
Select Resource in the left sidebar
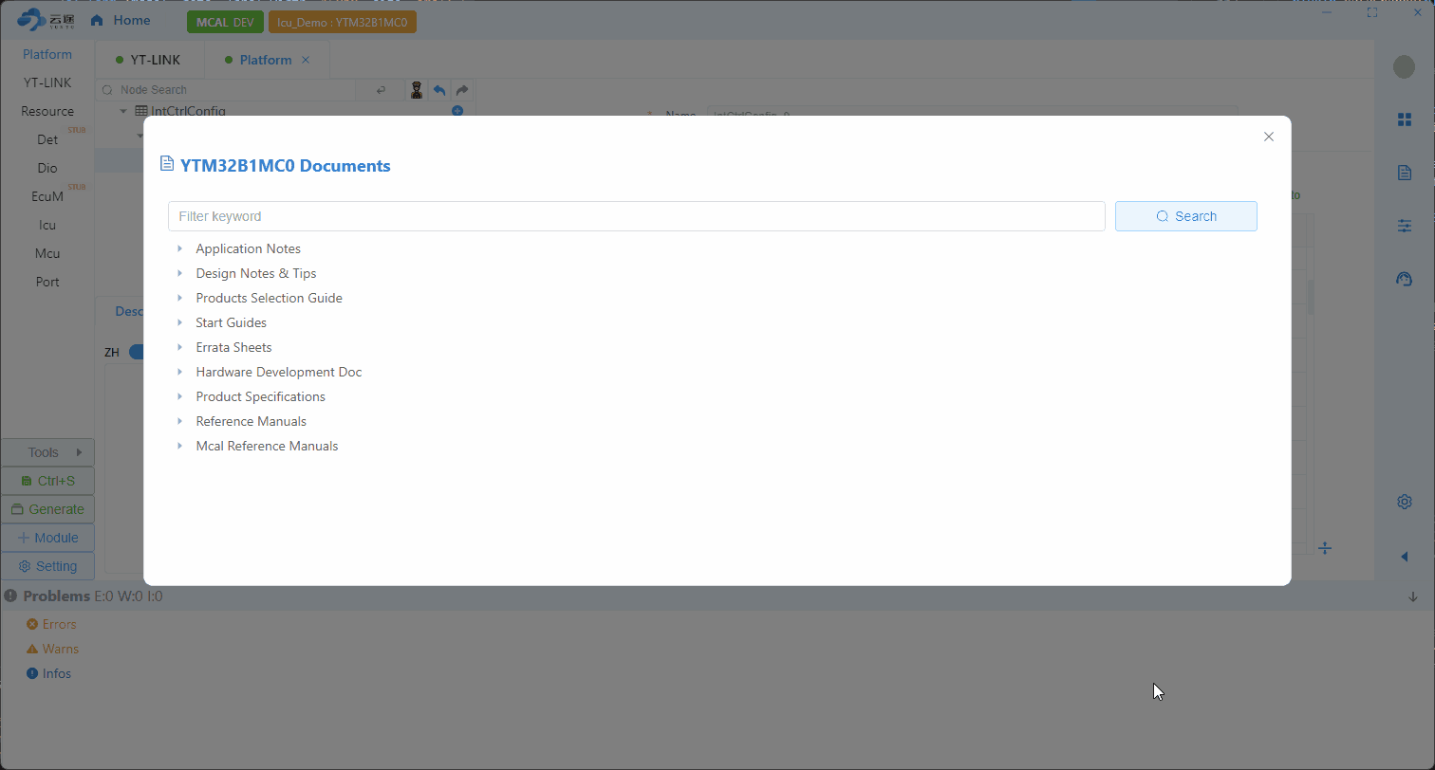click(x=47, y=111)
